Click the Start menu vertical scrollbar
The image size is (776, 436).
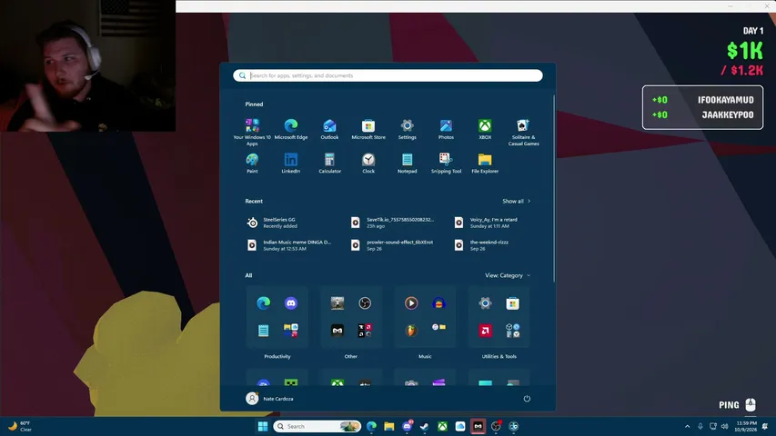pos(553,189)
